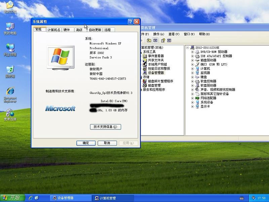Click the 磁盘碎片整理程序 icon in the console tree
Screen dimensions: 269x202
click(145, 81)
